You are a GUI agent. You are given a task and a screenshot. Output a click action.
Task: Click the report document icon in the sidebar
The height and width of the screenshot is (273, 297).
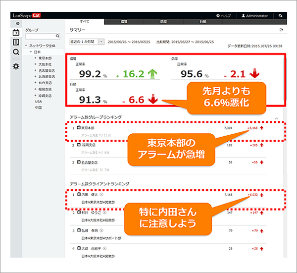click(x=16, y=42)
